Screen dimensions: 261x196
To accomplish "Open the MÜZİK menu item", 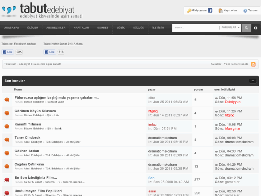I will point(121,28).
